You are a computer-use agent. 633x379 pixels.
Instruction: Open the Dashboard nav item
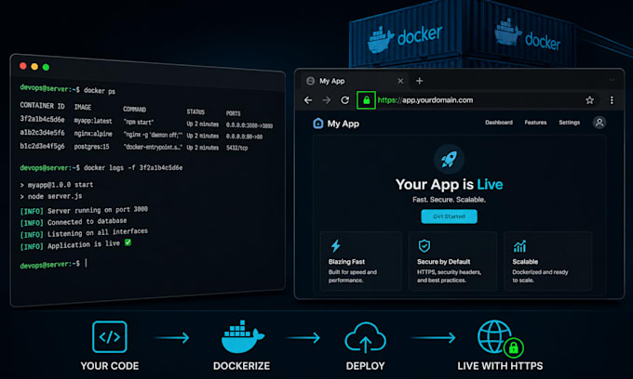(x=499, y=123)
